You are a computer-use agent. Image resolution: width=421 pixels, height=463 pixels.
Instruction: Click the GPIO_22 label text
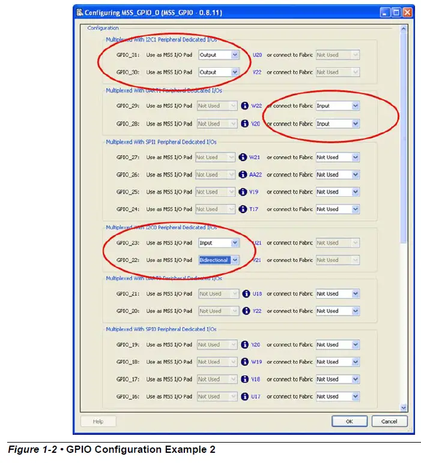[128, 260]
